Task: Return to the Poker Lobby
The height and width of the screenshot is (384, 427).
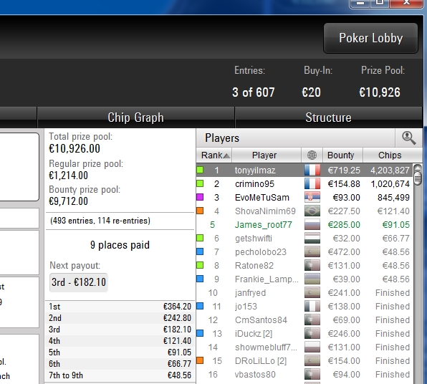Action: (x=370, y=38)
